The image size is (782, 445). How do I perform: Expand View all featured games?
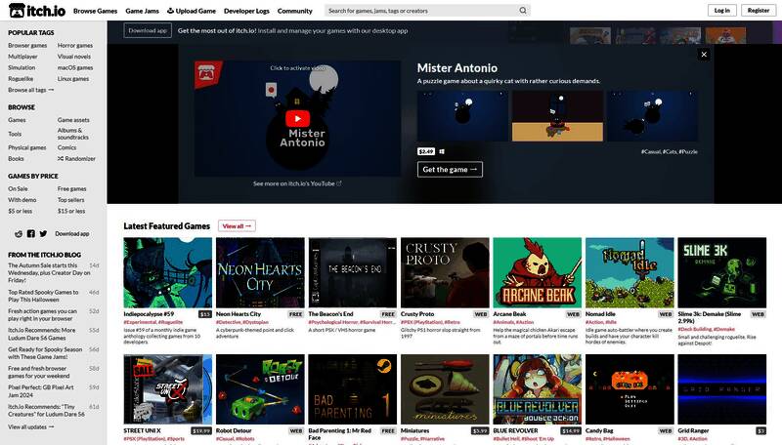(237, 225)
